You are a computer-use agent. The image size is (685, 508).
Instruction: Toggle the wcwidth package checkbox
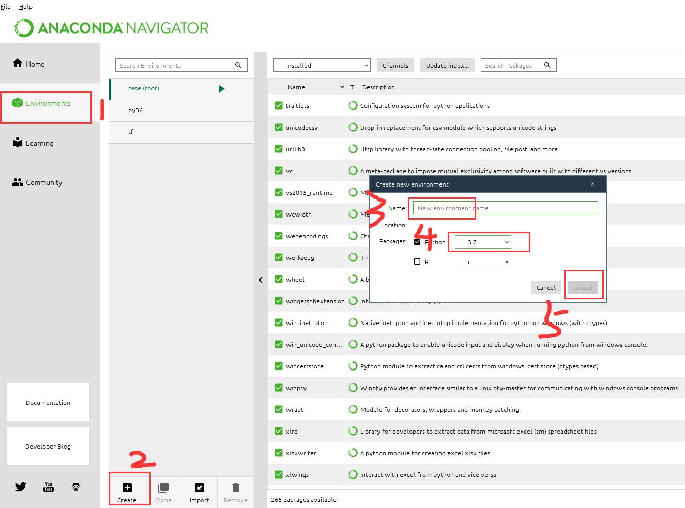[279, 214]
